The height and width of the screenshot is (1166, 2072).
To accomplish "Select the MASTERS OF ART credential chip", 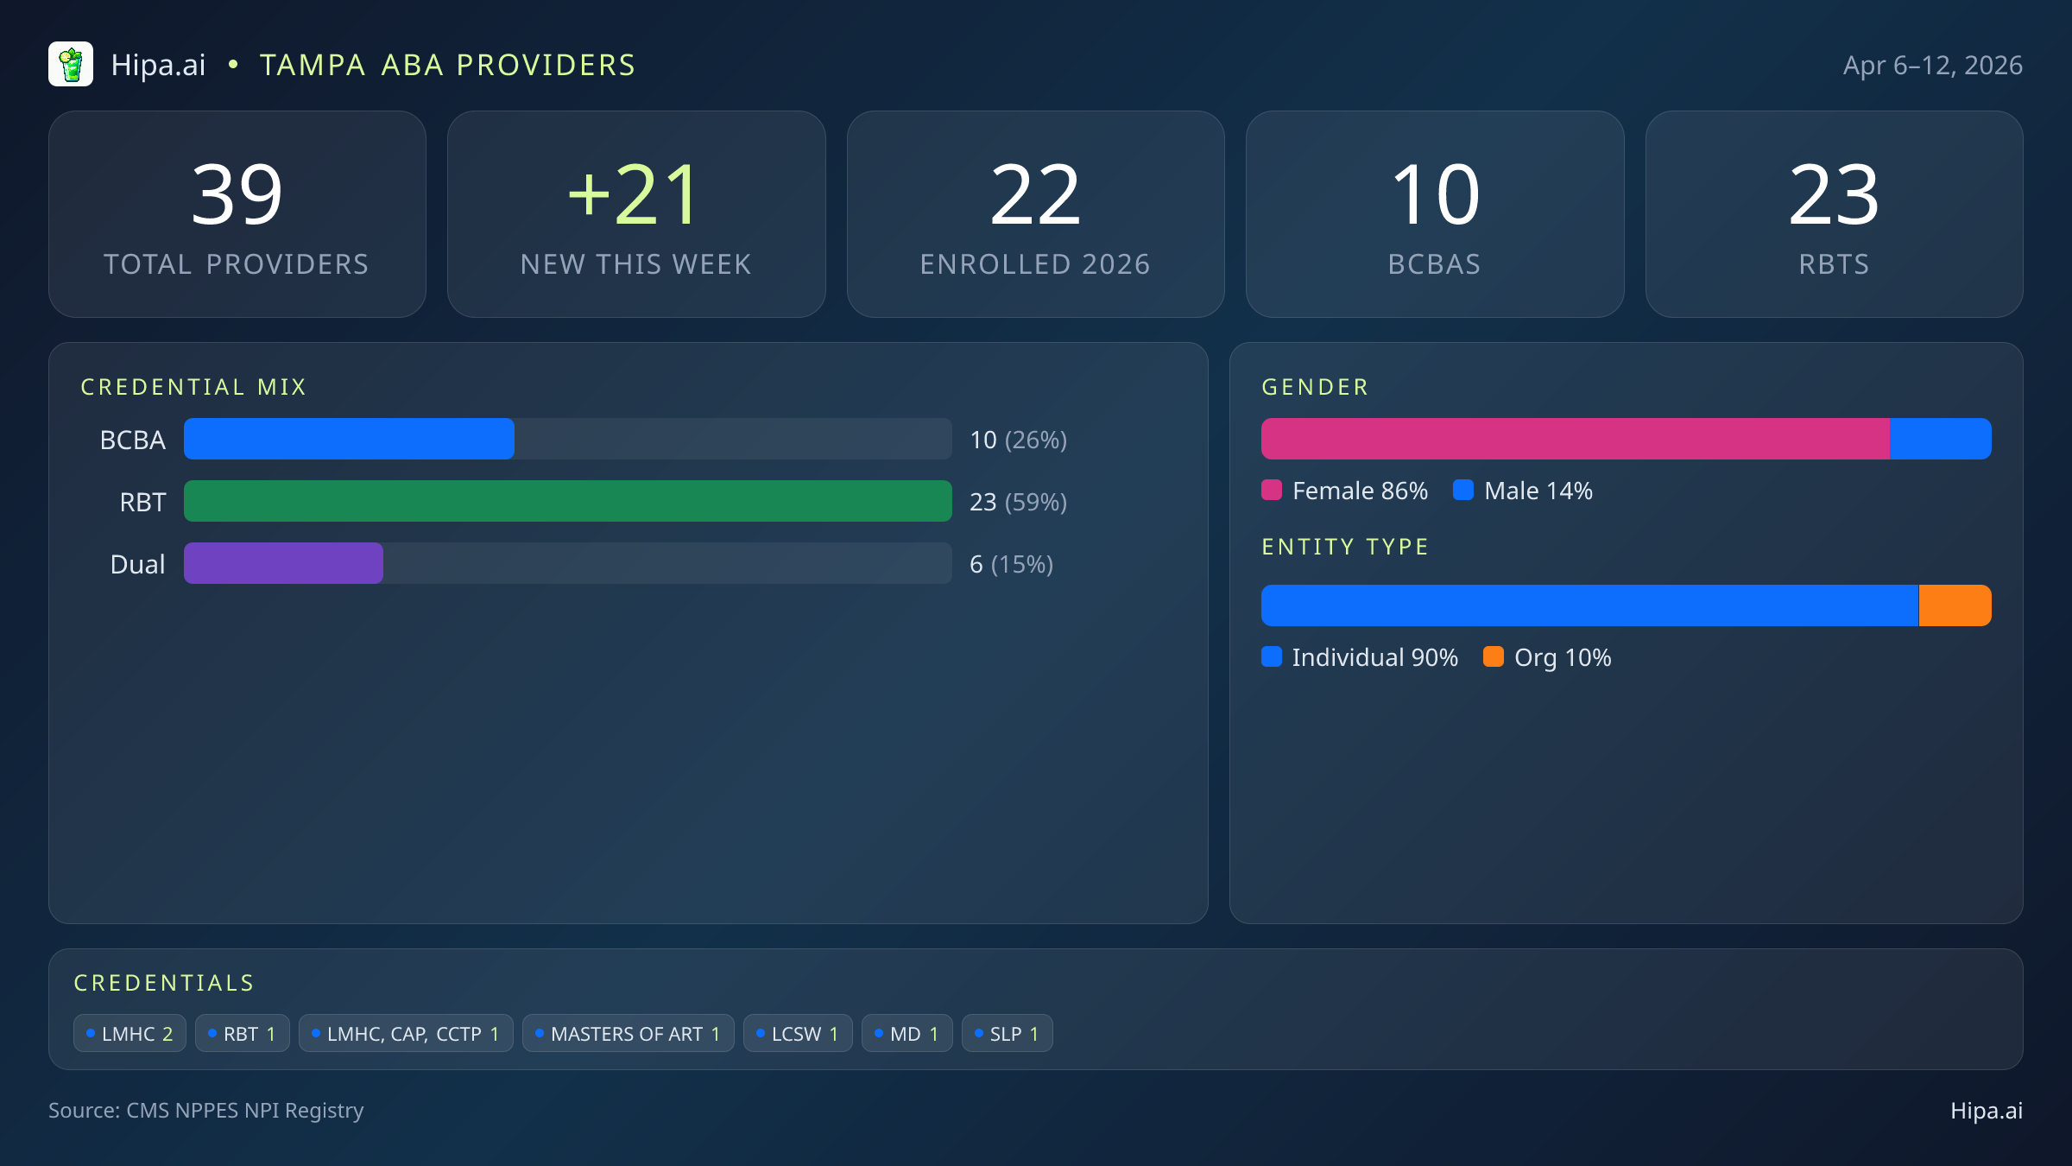I will [628, 1034].
